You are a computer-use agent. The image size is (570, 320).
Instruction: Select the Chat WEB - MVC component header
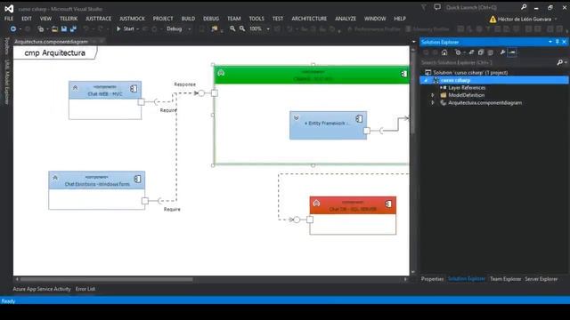105,91
